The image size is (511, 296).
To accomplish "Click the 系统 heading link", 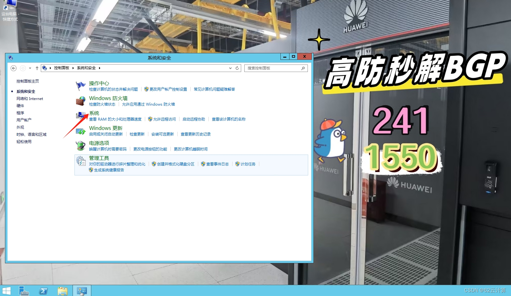I will tap(94, 113).
